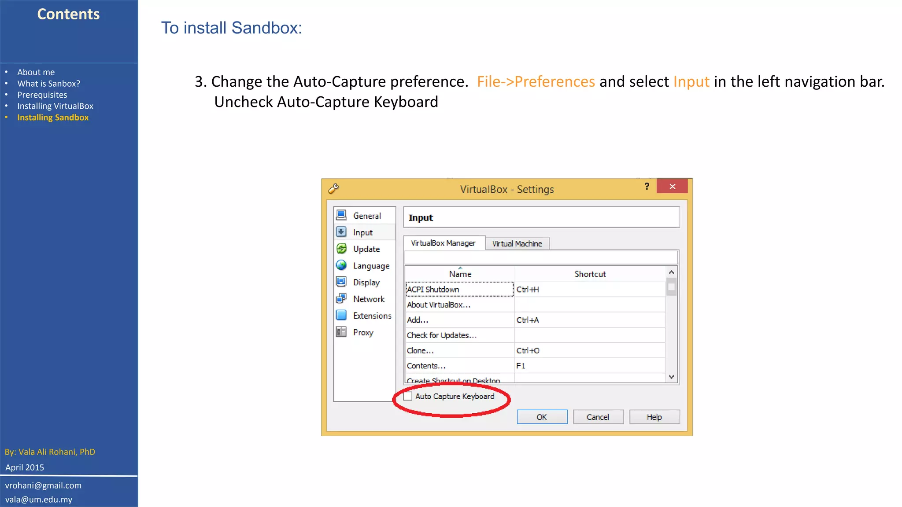
Task: Click the Proxy icon
Action: [341, 332]
